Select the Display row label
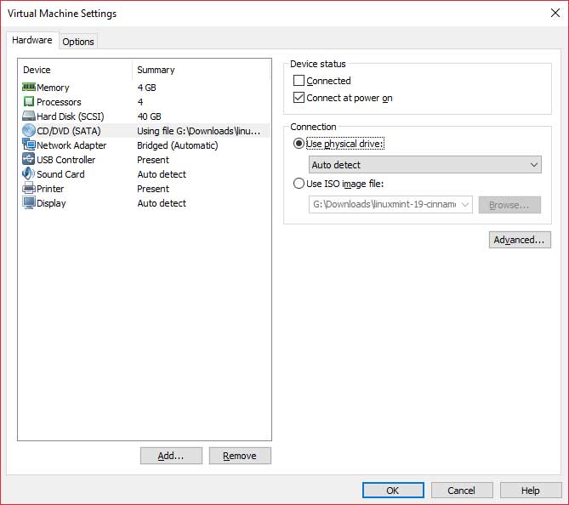 51,203
